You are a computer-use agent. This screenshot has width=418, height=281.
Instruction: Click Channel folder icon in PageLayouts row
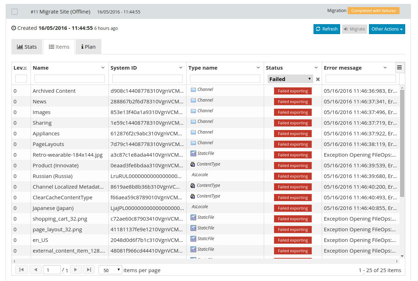193,143
